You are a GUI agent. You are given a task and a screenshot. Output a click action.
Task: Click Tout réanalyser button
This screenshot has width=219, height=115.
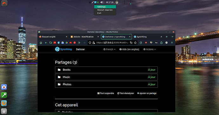(126, 93)
